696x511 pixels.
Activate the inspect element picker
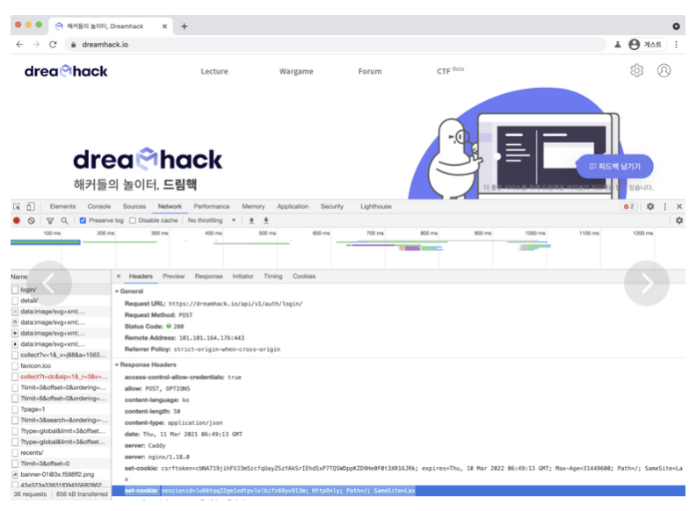pyautogui.click(x=17, y=206)
